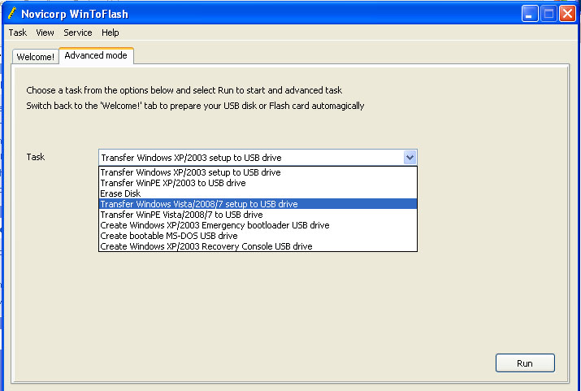Select the Advanced mode tab
This screenshot has height=391, width=581.
tap(96, 55)
